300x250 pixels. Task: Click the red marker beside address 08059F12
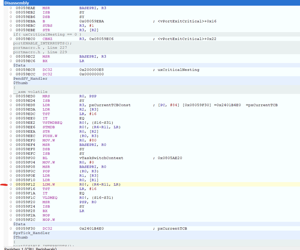(4, 185)
